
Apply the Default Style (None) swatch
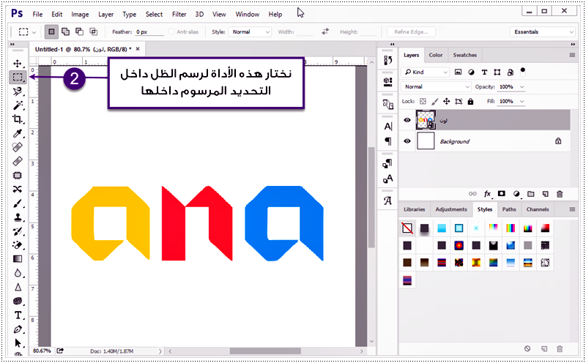(x=407, y=228)
